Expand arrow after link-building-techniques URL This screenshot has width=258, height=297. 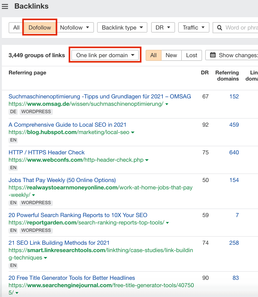pos(45,258)
